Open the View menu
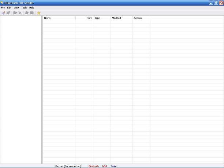This screenshot has width=224, height=168. tap(16, 8)
